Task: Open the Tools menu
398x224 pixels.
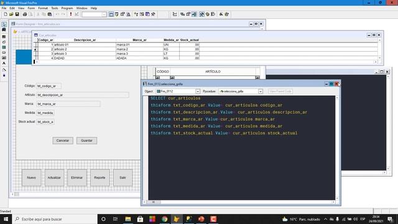Action: (x=55, y=8)
